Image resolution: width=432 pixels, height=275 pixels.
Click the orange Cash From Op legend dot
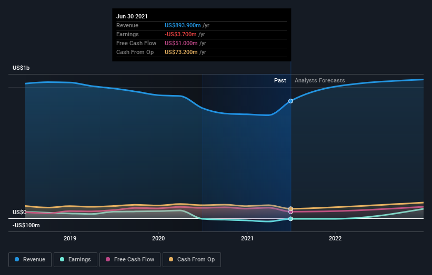(x=171, y=259)
